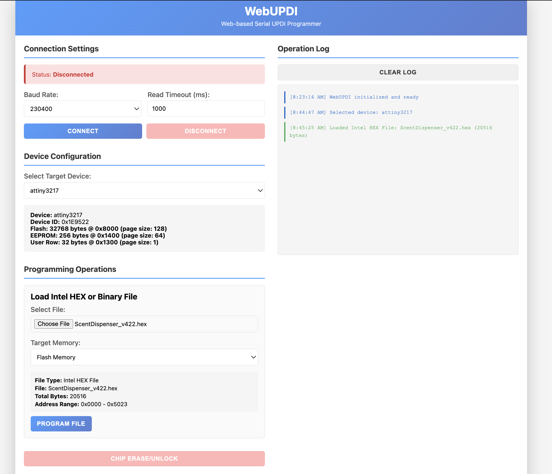Click the 'Status: Disconnected' banner
Image resolution: width=552 pixels, height=474 pixels.
tap(144, 74)
